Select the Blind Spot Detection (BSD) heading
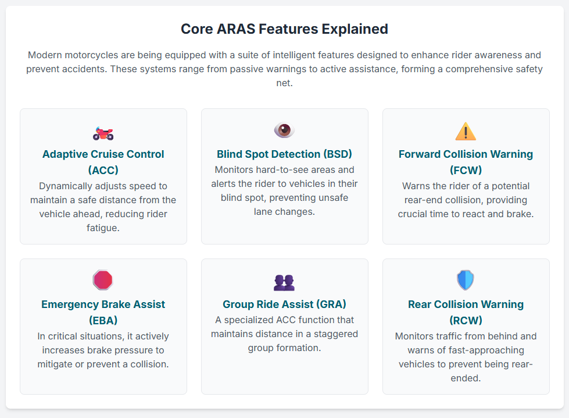The height and width of the screenshot is (418, 569). [284, 154]
